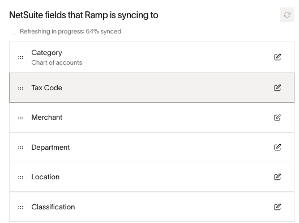Screen dimensions: 299x223
Task: Edit the Tax Code field
Action: (277, 87)
